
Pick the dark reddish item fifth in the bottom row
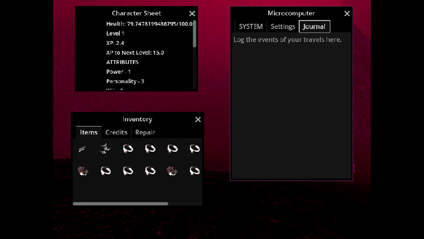(172, 171)
